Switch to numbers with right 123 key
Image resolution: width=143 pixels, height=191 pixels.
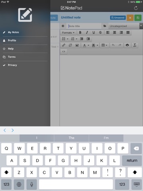pos(122,184)
